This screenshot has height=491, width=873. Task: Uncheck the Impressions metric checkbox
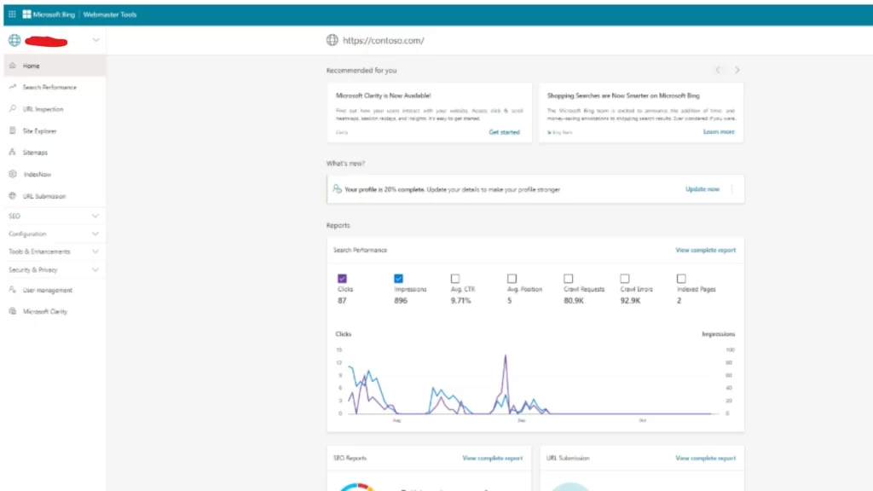[399, 279]
